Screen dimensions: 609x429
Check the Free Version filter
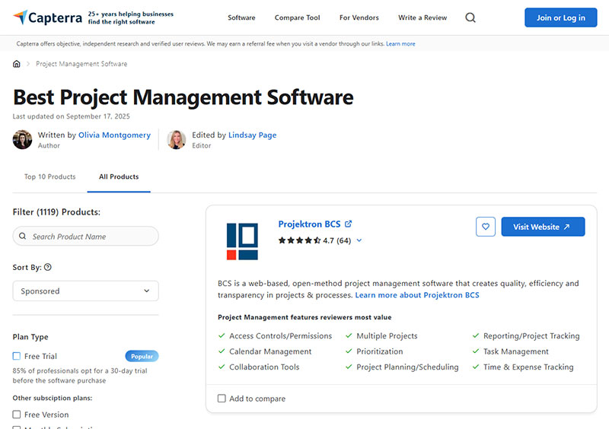[17, 415]
